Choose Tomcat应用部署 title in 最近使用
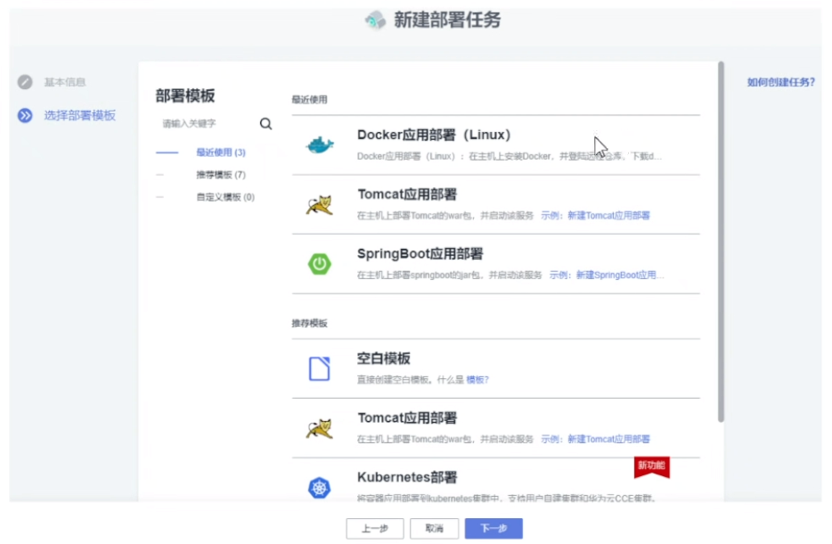 407,194
